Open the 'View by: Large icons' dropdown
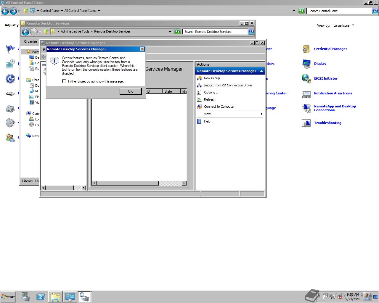Image resolution: width=379 pixels, height=303 pixels. [x=344, y=25]
